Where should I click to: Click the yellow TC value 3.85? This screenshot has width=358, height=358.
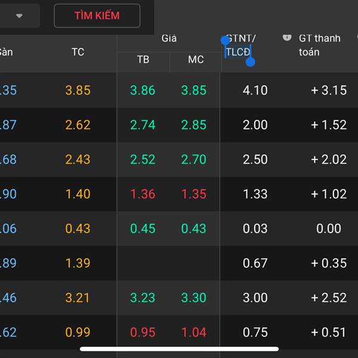[78, 90]
